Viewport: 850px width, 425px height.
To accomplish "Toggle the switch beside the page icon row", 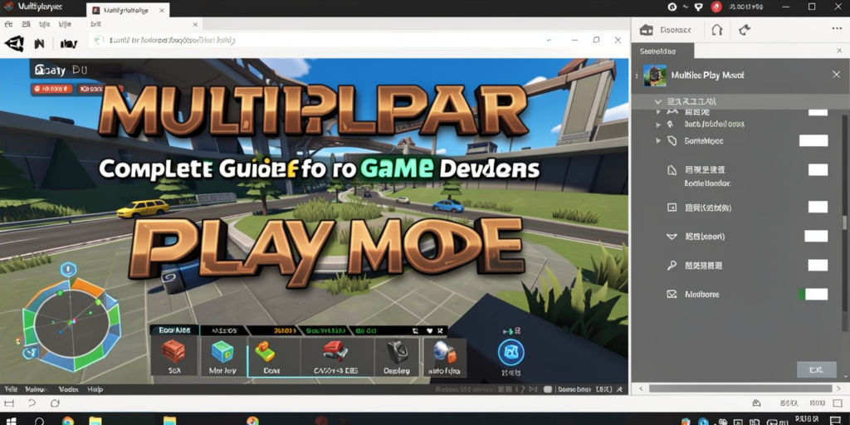I will (x=818, y=169).
